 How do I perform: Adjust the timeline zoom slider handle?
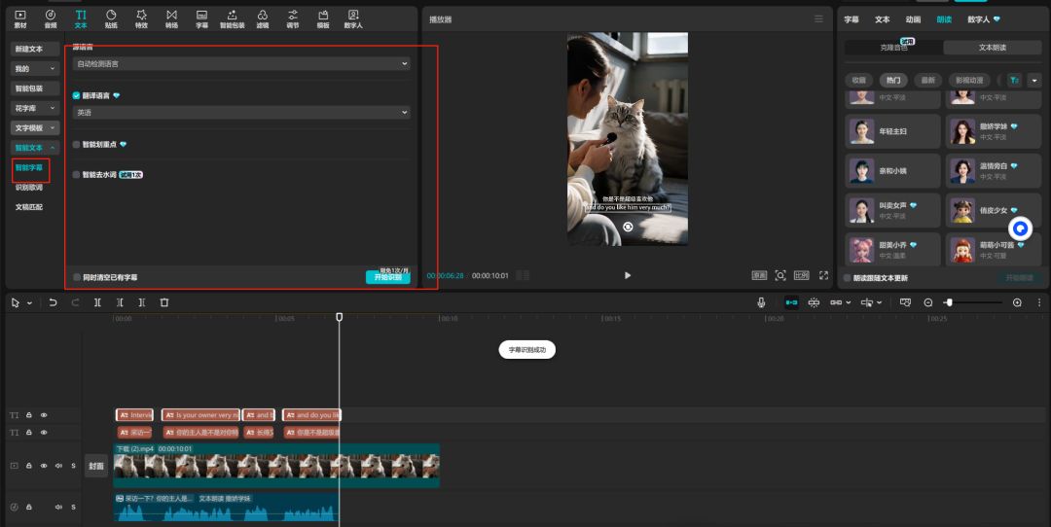click(949, 302)
